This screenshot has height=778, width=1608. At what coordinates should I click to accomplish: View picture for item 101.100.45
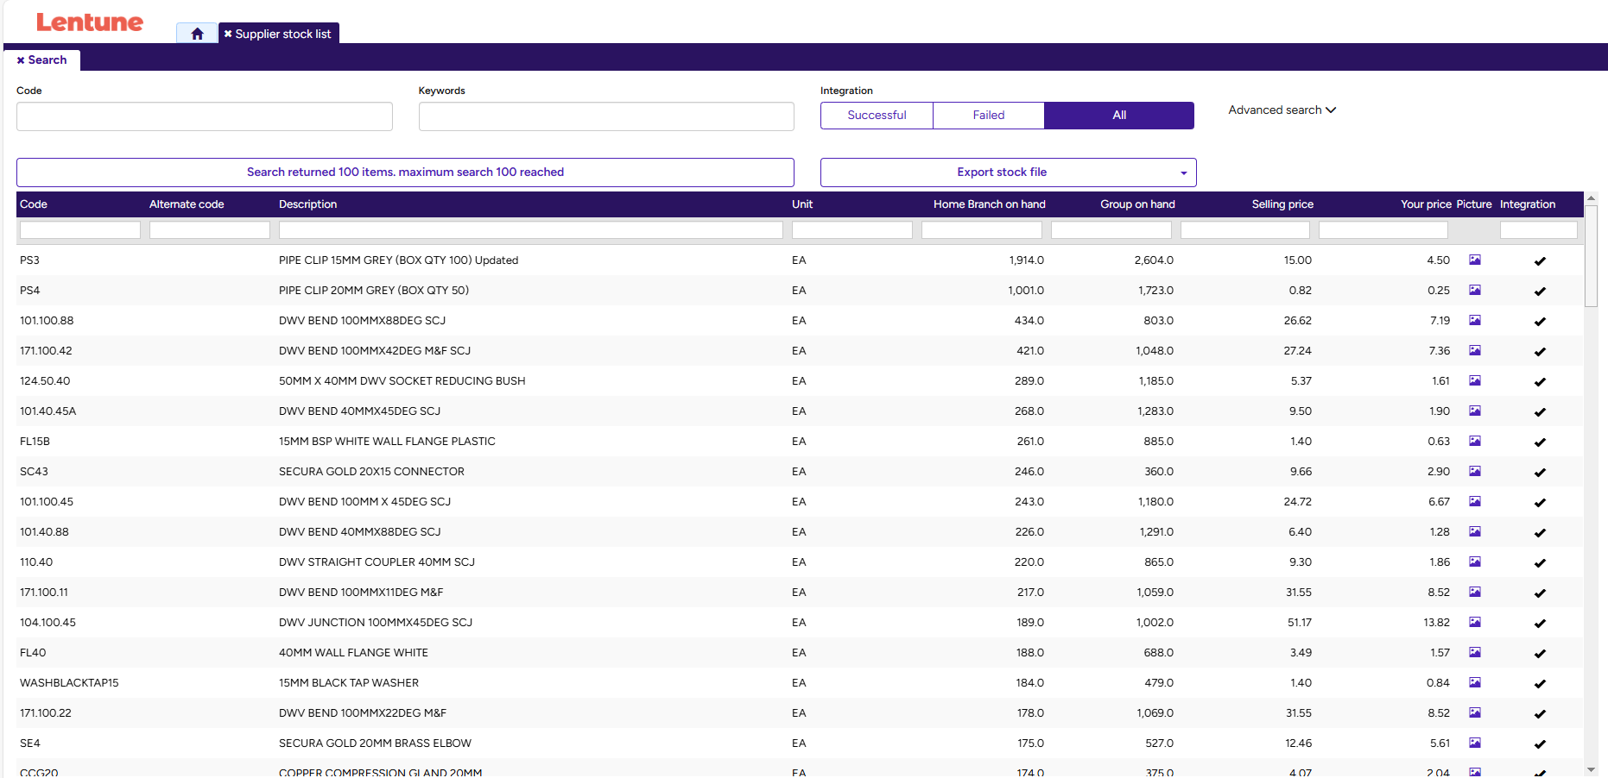1475,501
